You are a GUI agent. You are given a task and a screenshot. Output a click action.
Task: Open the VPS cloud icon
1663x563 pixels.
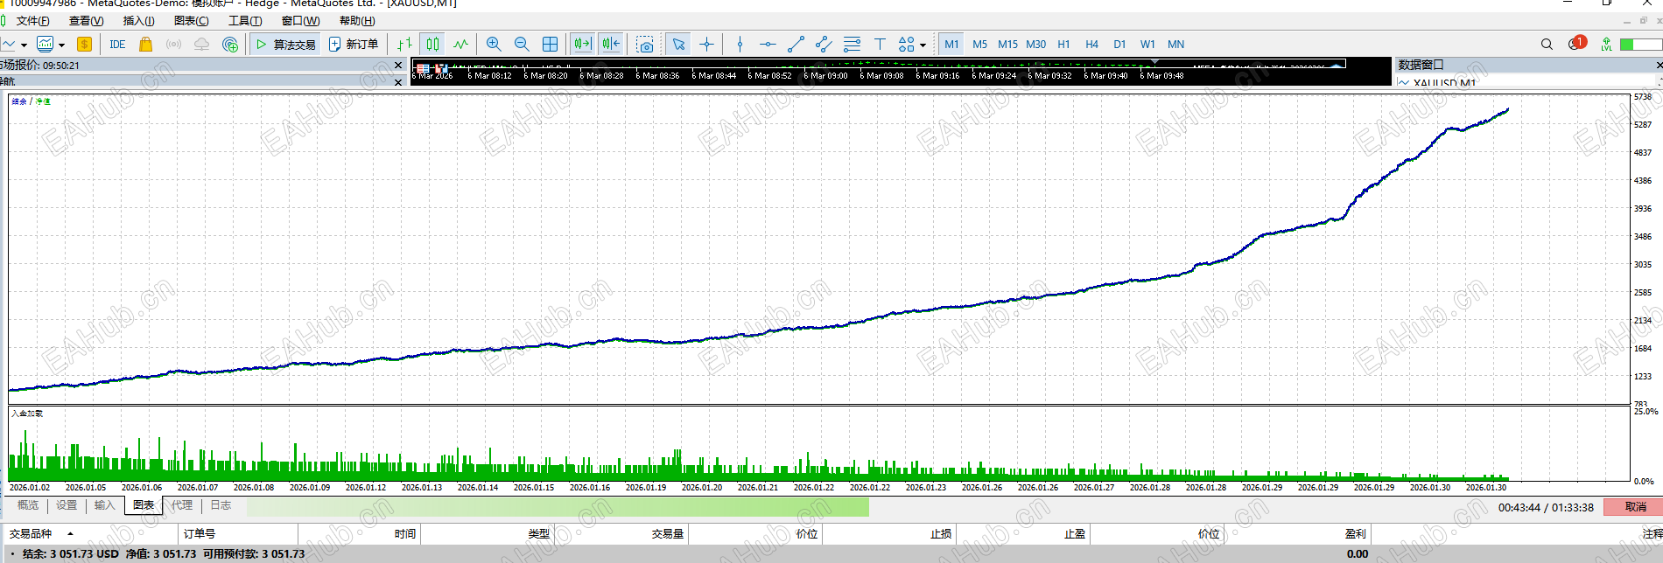201,44
